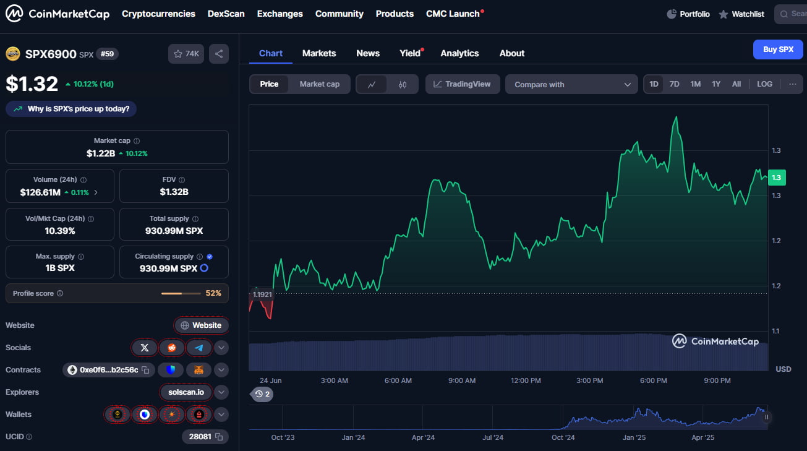Screen dimensions: 807x451
Task: Click the info icon next to Market cap
Action: click(137, 141)
